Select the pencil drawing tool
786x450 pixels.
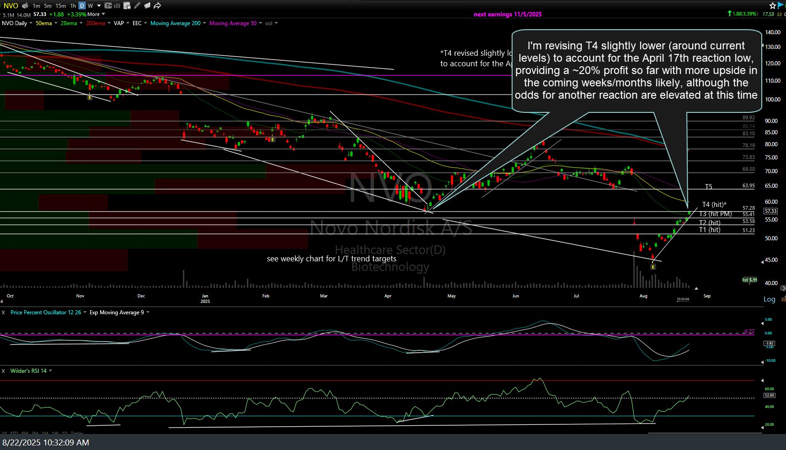coord(137,6)
